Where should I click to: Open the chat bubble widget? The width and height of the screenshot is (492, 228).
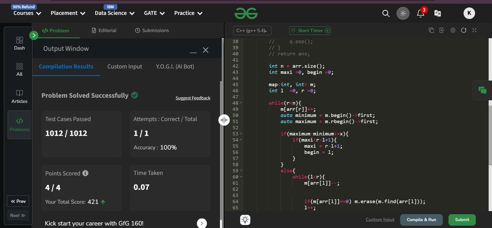(x=482, y=91)
